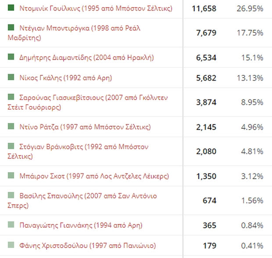The image size is (272, 258).
Task: Click the color box by Ντίνο Ράτζα
Action: coord(11,126)
